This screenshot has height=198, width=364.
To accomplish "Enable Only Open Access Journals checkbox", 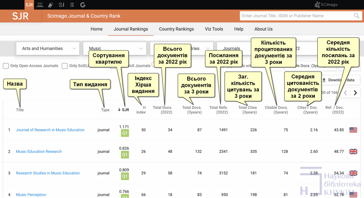I will (6, 66).
